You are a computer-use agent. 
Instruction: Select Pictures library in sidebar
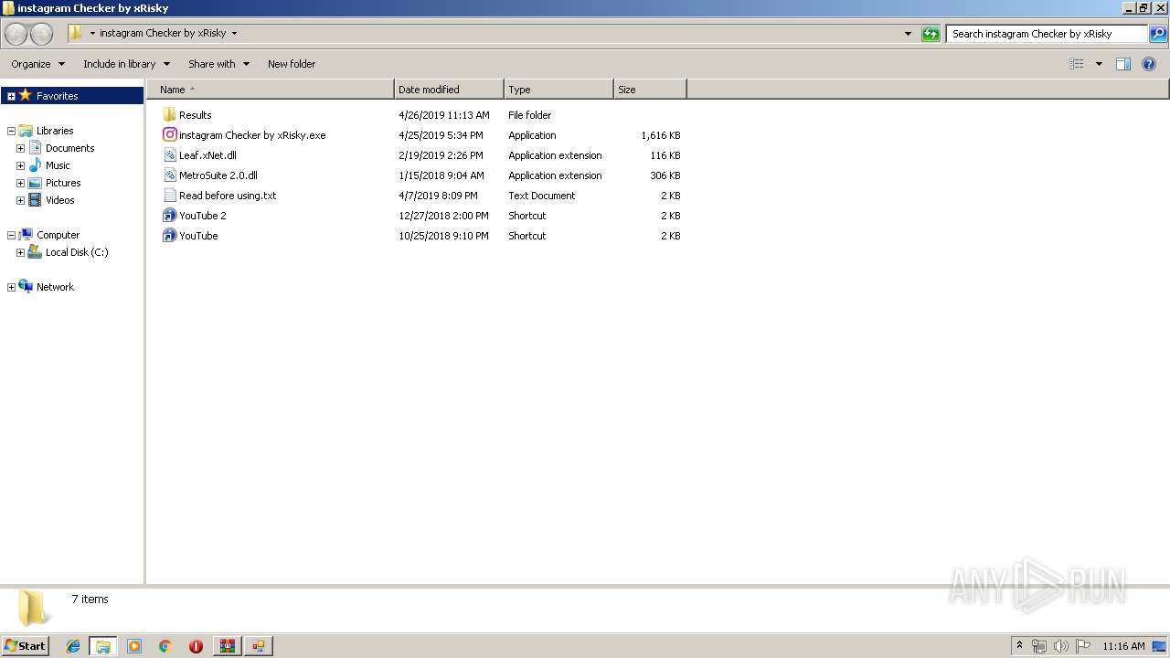63,183
